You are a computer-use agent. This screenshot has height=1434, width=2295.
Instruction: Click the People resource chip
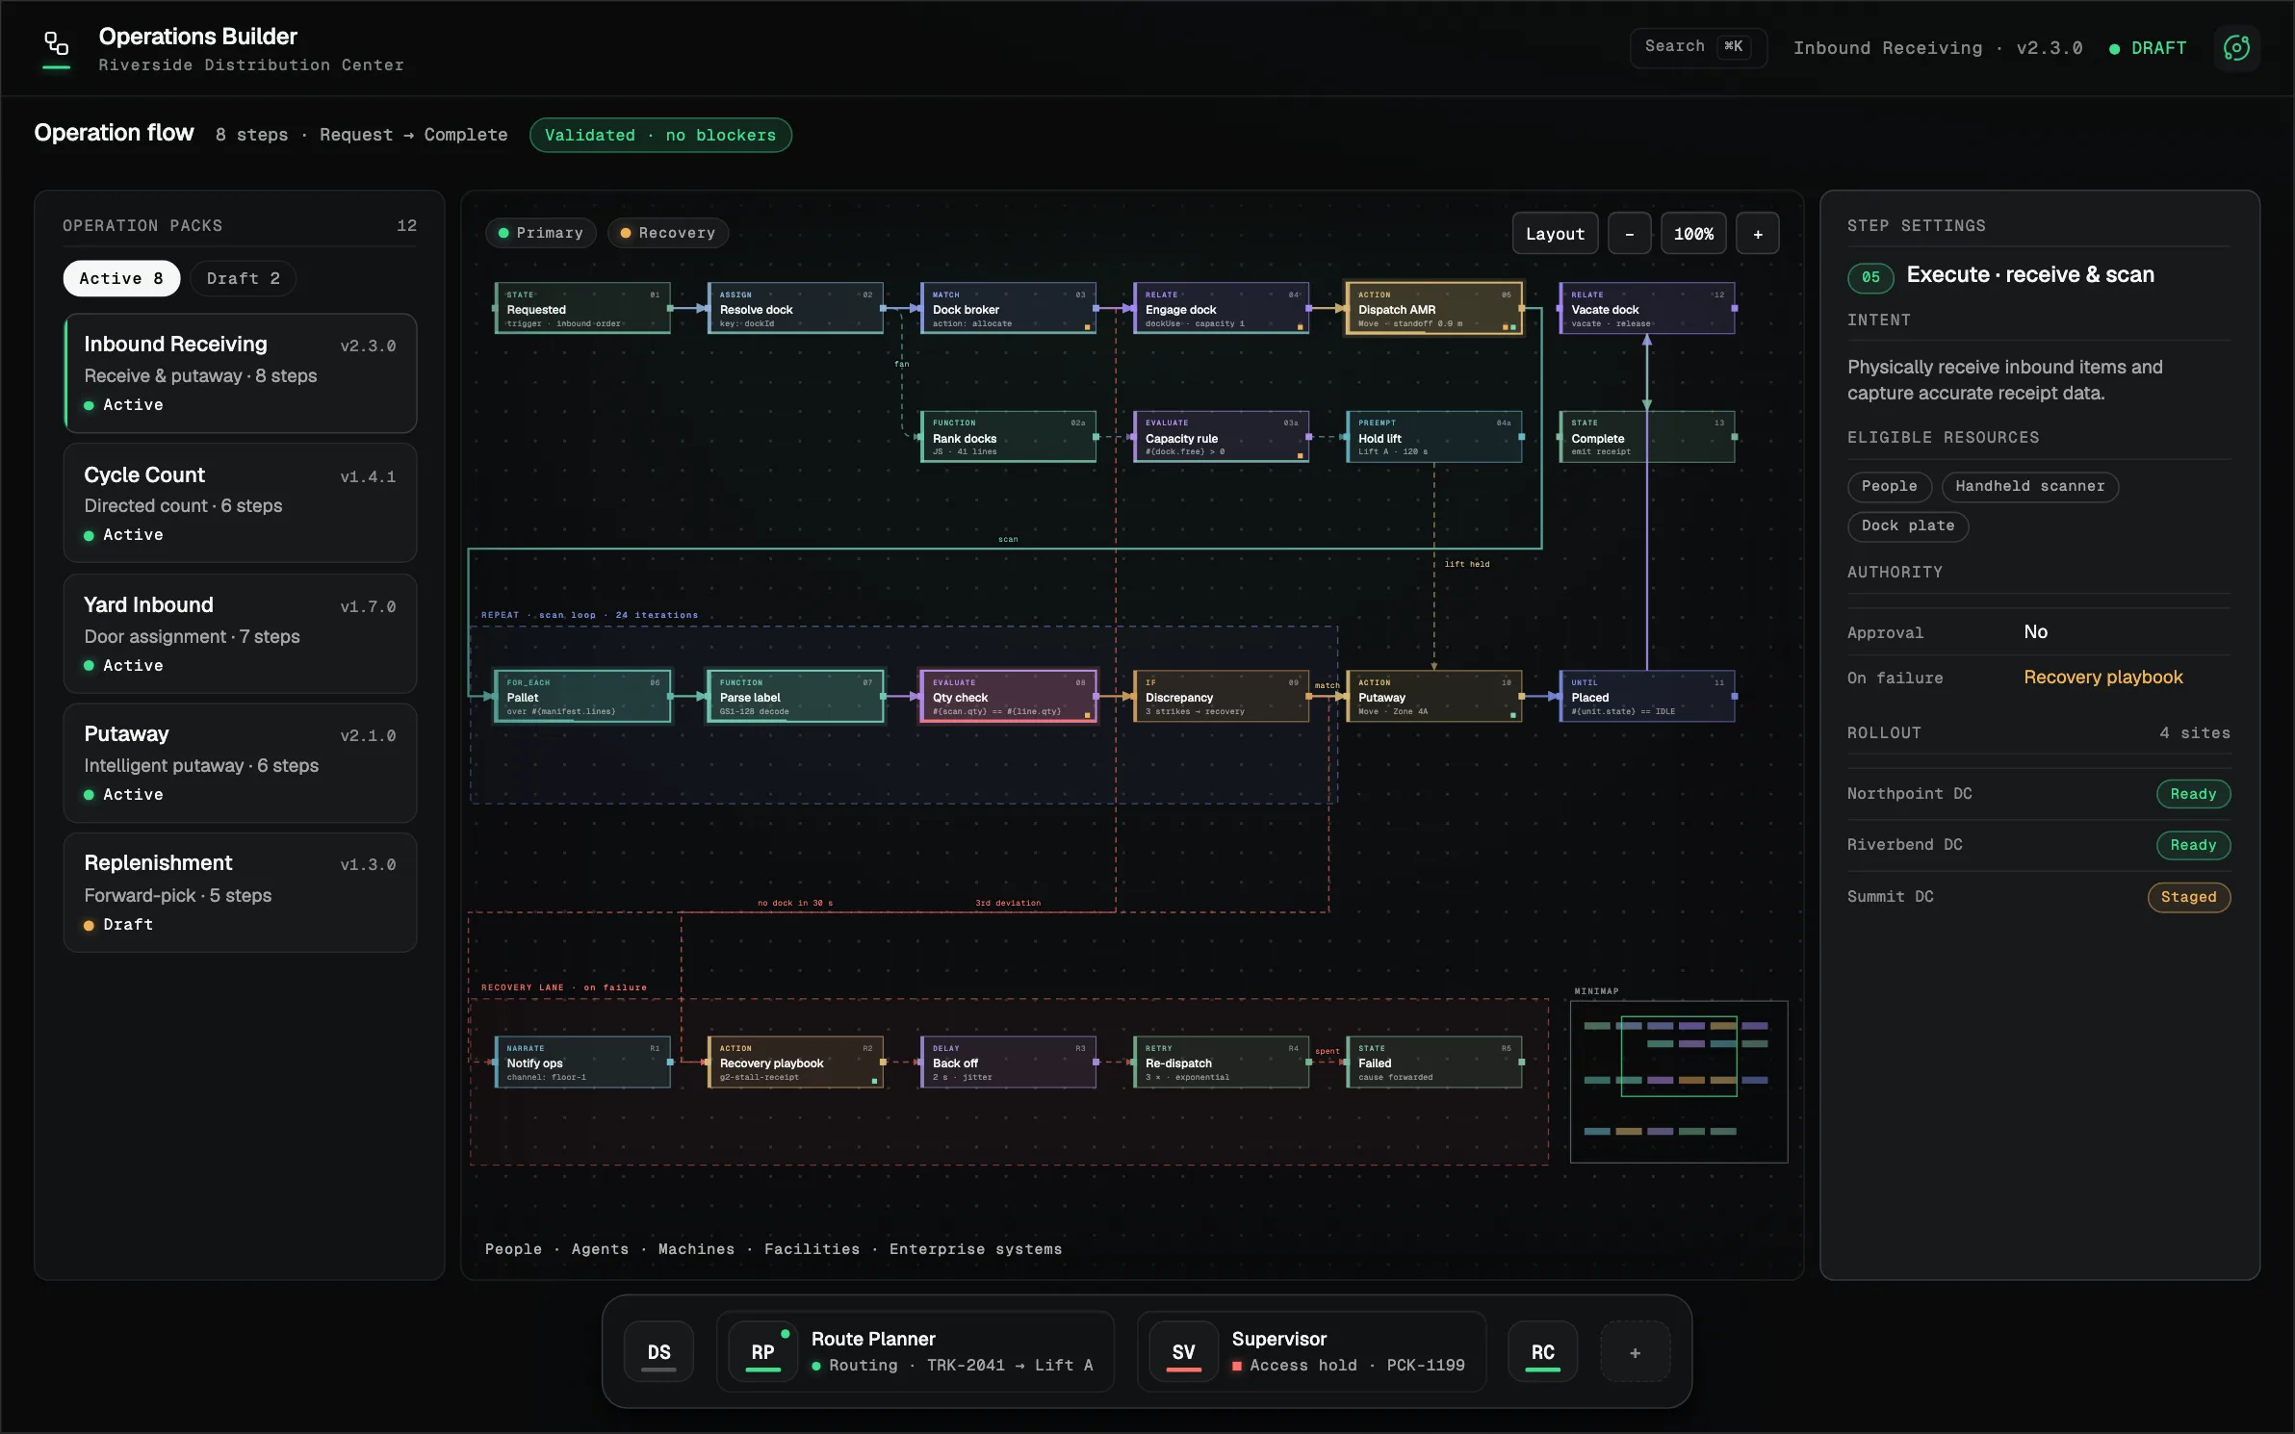(1889, 486)
